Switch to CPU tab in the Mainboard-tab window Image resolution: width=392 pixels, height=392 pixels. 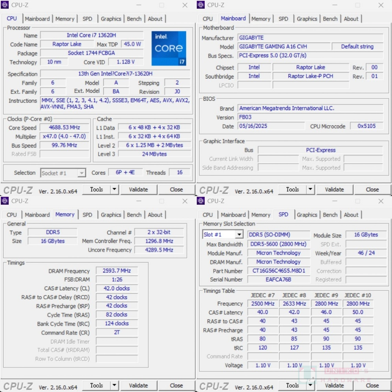point(207,19)
